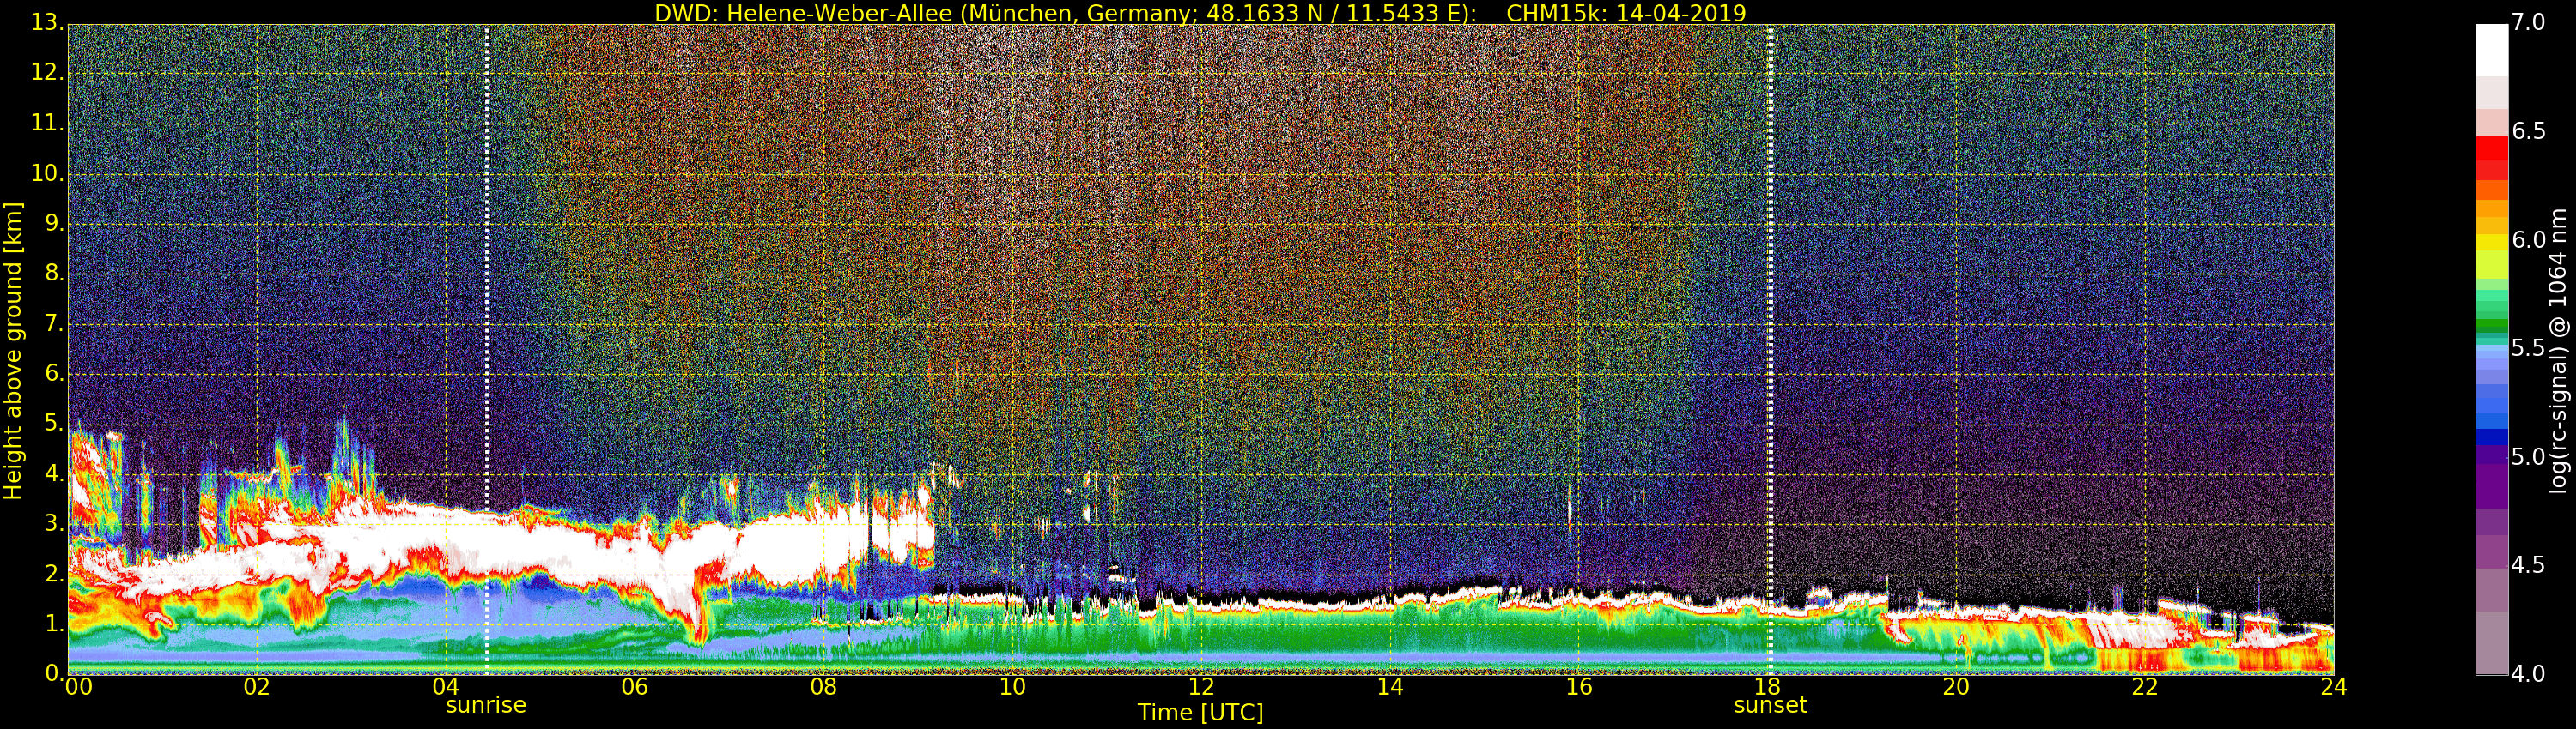Click the 06 tick label on time axis
The image size is (2576, 729).
tap(634, 687)
